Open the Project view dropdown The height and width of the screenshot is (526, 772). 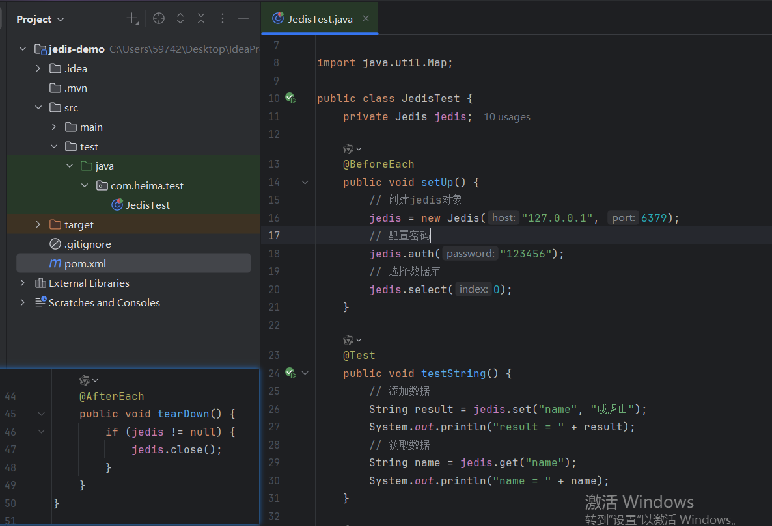click(x=40, y=19)
